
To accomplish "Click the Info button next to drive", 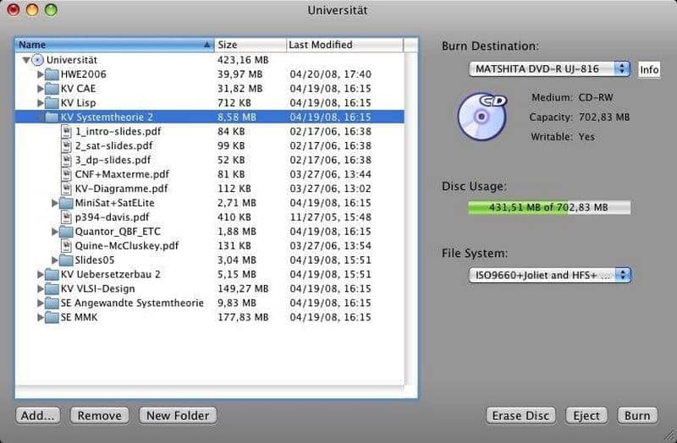I will pos(649,69).
